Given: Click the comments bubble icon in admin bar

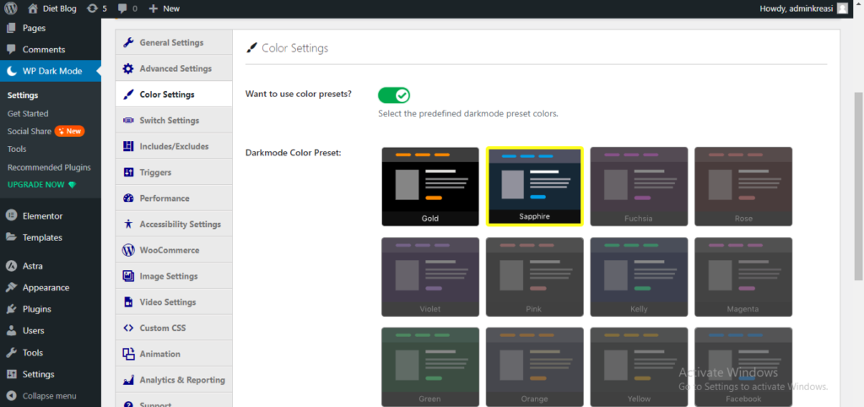Looking at the screenshot, I should [x=123, y=8].
